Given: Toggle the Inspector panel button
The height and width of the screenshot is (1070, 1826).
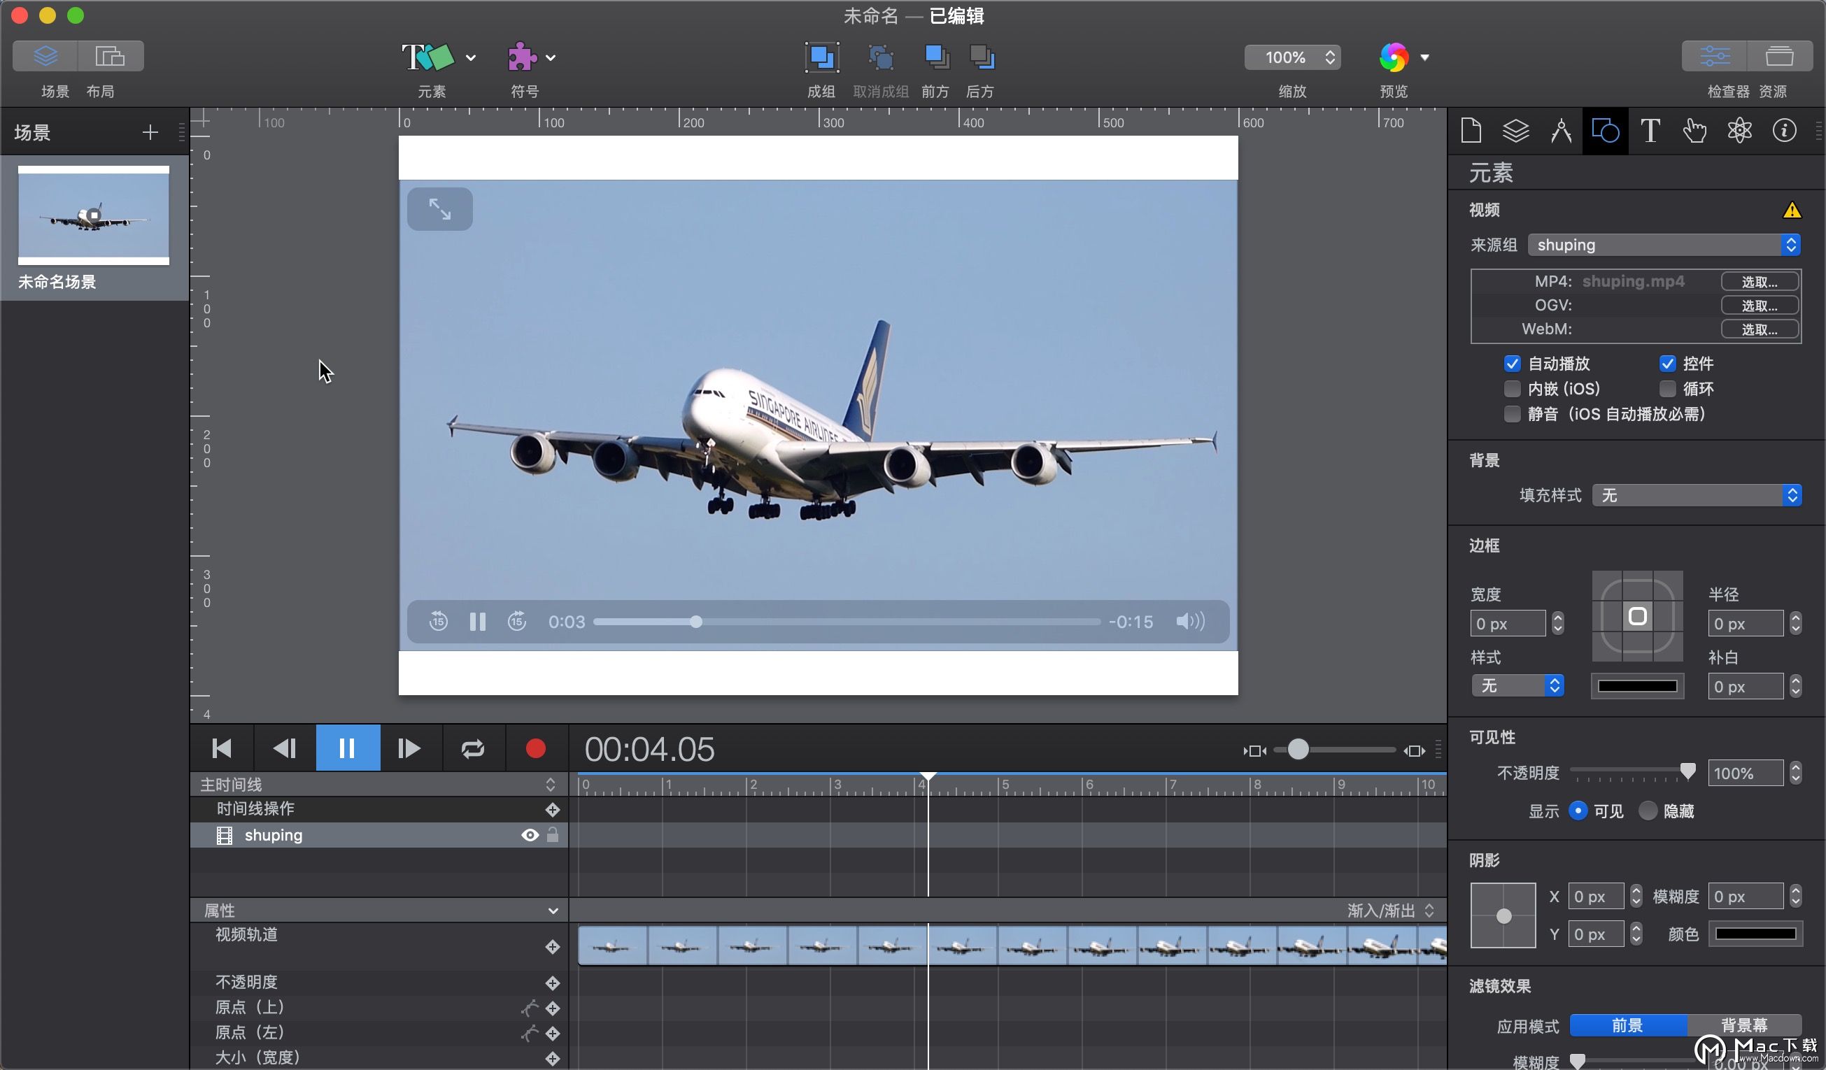Looking at the screenshot, I should click(x=1714, y=56).
